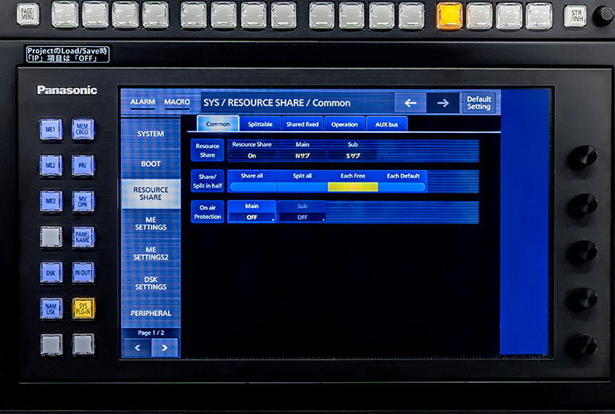Screen dimensions: 615x414
Task: Open the Main On air Protection dropdown
Action: click(x=252, y=217)
